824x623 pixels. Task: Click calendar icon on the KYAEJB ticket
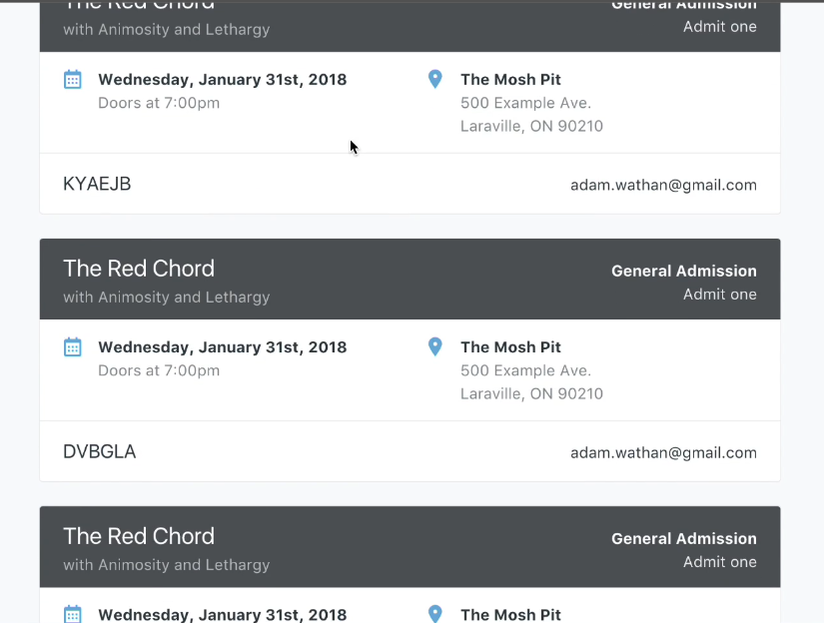click(73, 79)
